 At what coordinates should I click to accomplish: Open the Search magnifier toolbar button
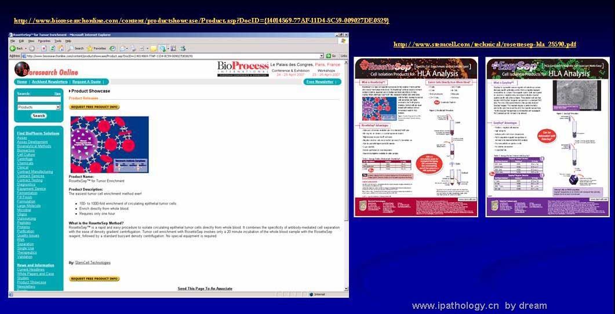point(77,49)
